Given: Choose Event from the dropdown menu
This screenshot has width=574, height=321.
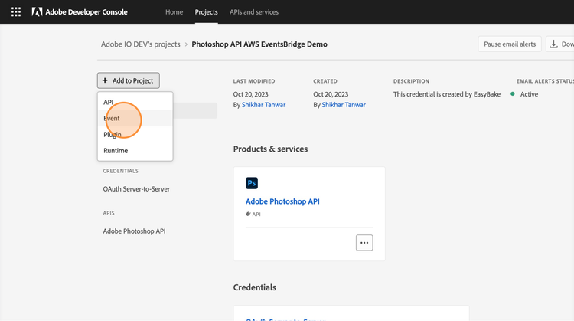Looking at the screenshot, I should (x=112, y=119).
